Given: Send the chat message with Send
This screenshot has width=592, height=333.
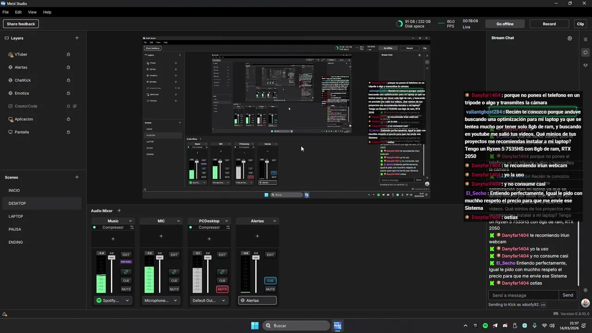Looking at the screenshot, I should [x=568, y=295].
